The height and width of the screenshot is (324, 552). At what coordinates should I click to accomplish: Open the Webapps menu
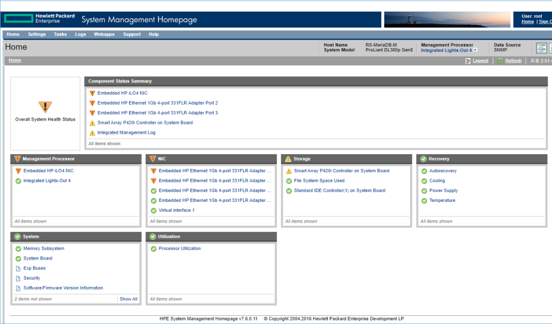tap(104, 34)
